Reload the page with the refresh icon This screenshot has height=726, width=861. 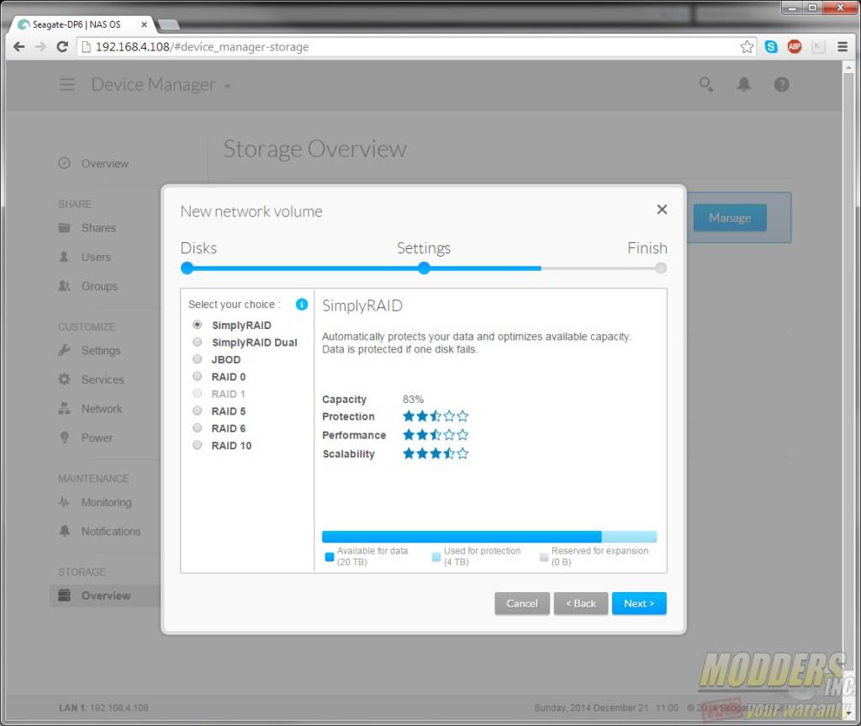pos(62,47)
